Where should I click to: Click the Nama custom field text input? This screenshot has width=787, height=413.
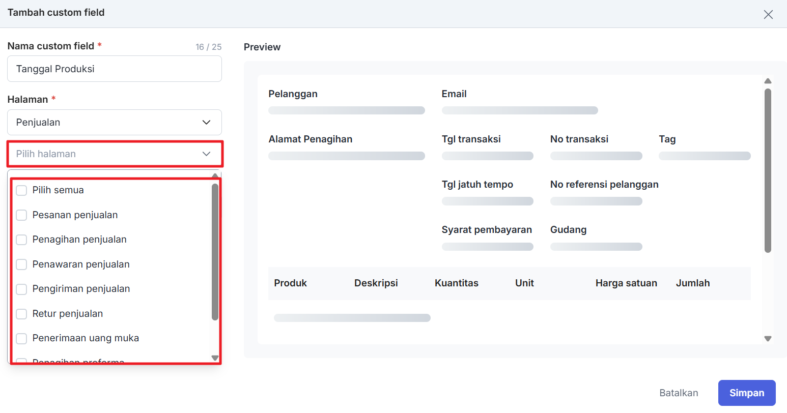point(114,69)
